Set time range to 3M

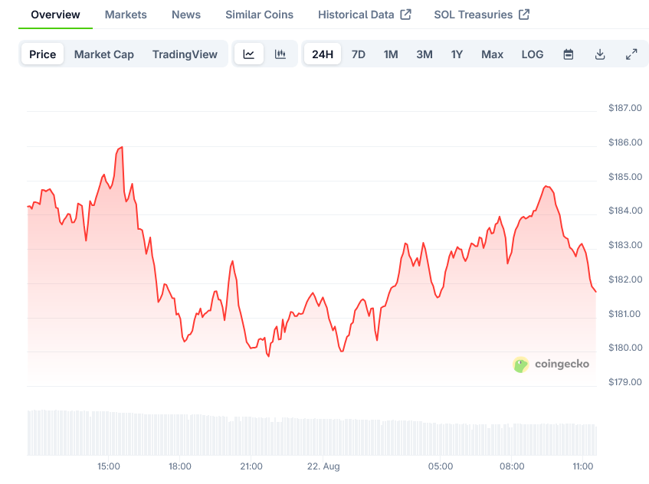(424, 54)
